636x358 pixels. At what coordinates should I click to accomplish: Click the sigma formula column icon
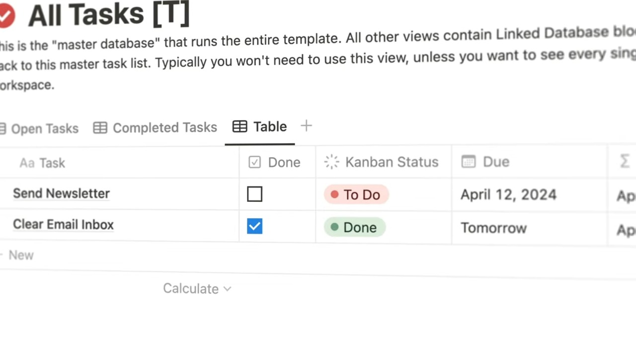pyautogui.click(x=625, y=161)
